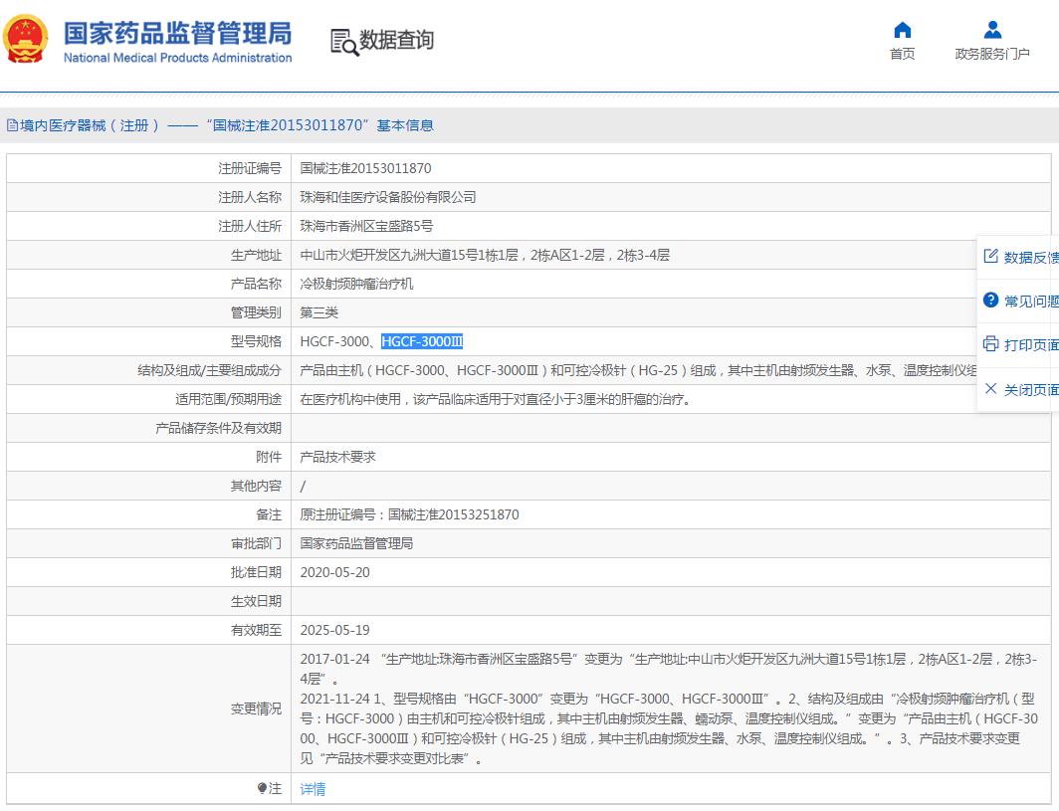
Task: Click the national emblem logo
Action: coord(26,39)
